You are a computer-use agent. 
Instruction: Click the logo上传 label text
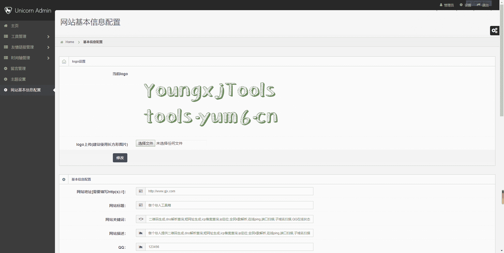pyautogui.click(x=102, y=144)
